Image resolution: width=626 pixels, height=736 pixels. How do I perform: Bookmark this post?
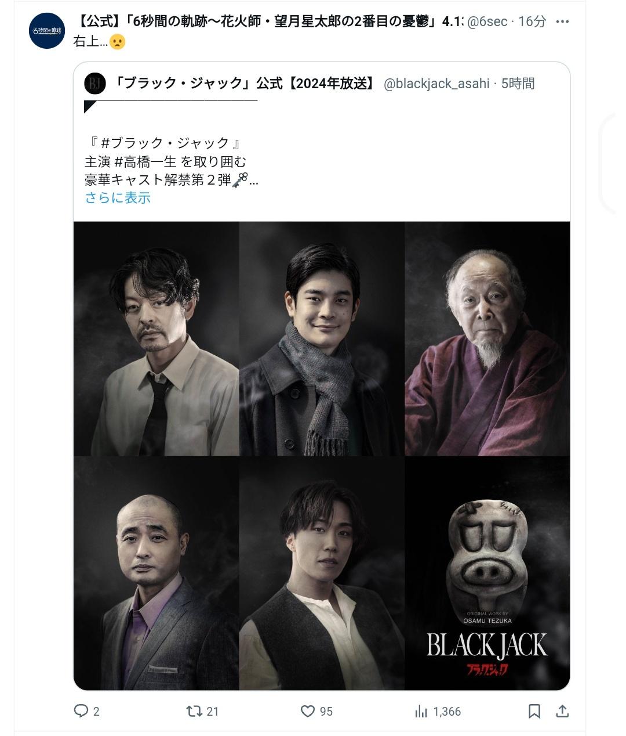point(534,711)
